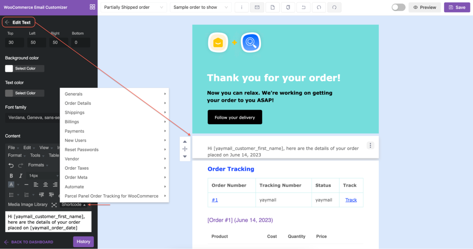This screenshot has width=473, height=249.
Task: Open the Text color Select Color picker
Action: click(24, 93)
